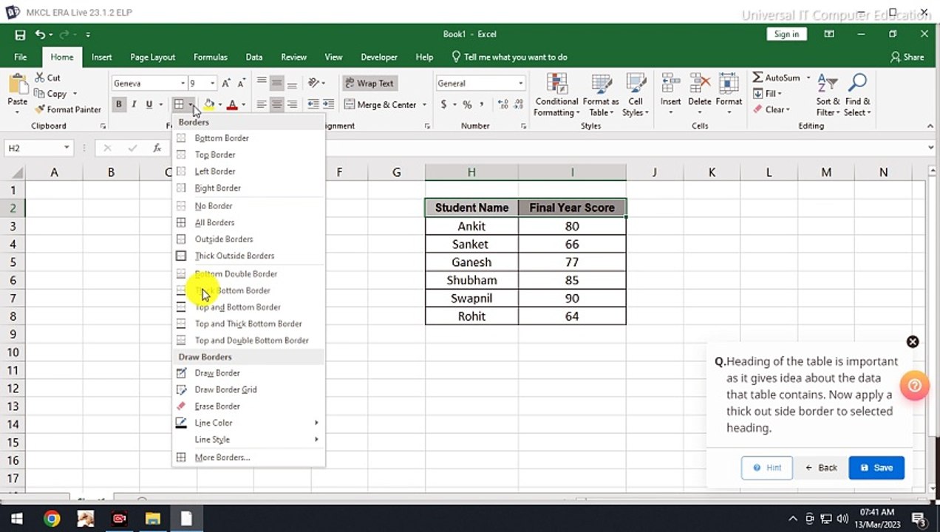Open Chrome from the taskbar
Viewport: 940px width, 532px height.
click(52, 519)
